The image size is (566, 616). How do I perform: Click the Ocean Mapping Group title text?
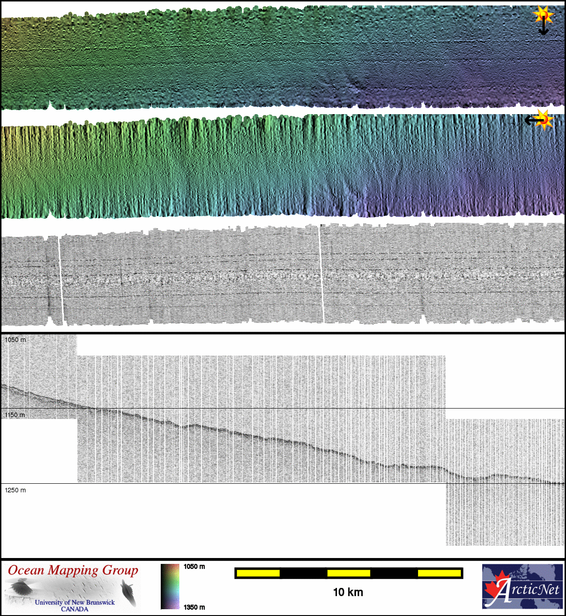pyautogui.click(x=73, y=570)
